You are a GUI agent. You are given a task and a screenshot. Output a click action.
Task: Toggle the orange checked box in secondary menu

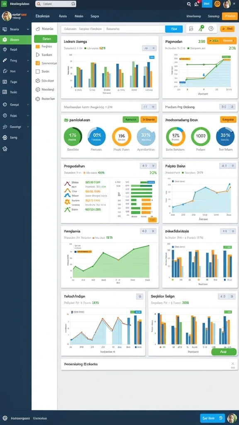point(38,63)
